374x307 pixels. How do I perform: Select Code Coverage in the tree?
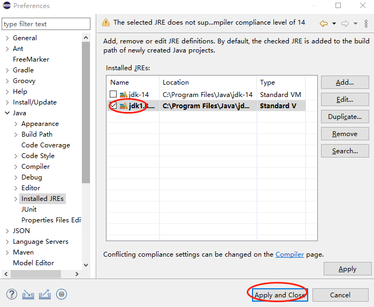point(45,145)
